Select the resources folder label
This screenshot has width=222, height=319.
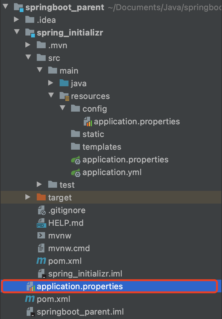[x=90, y=96]
